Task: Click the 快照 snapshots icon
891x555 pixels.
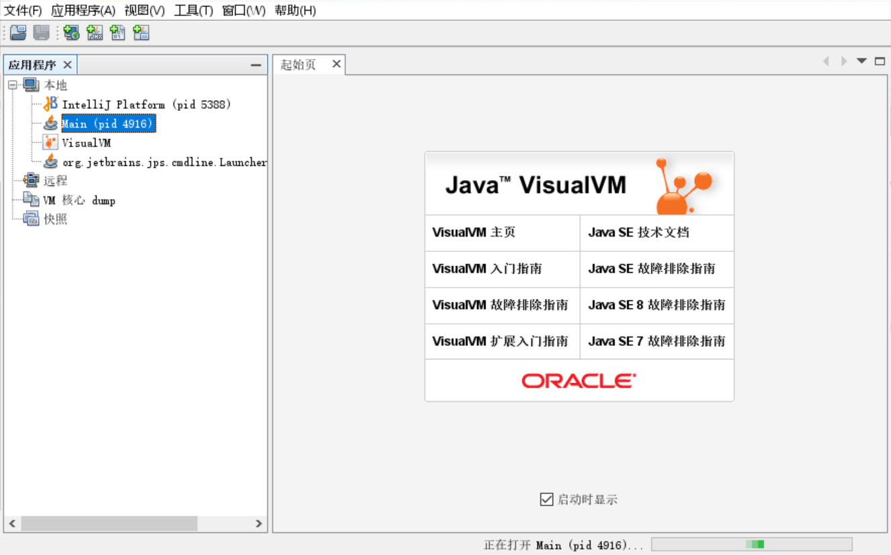Action: pos(31,218)
